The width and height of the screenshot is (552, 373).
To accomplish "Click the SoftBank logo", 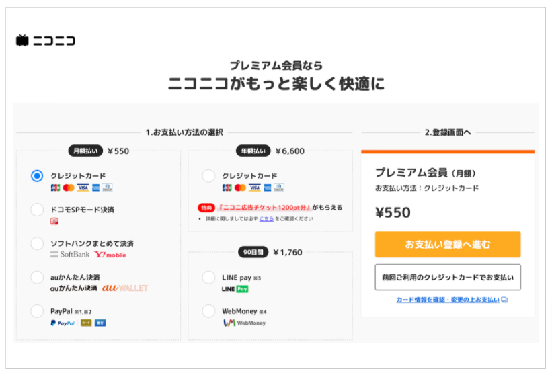I will point(70,255).
